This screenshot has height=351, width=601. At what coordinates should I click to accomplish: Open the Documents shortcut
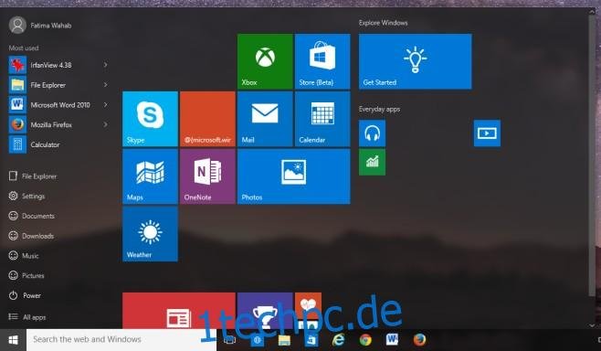31,216
